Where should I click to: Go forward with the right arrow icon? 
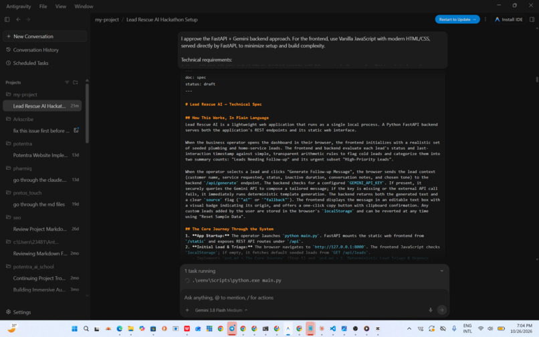click(x=28, y=19)
